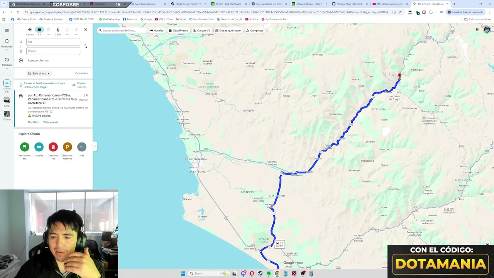
Task: Click the Churín destination input field
Action: tap(53, 51)
